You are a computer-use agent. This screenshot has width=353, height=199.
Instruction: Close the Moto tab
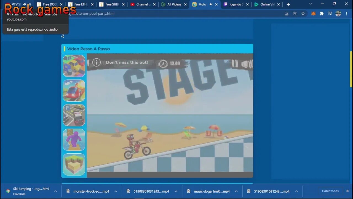pyautogui.click(x=216, y=4)
